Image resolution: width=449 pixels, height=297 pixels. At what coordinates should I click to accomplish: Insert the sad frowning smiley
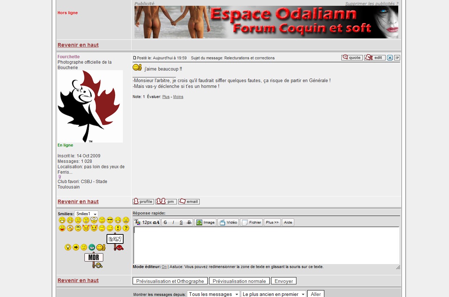(x=78, y=220)
